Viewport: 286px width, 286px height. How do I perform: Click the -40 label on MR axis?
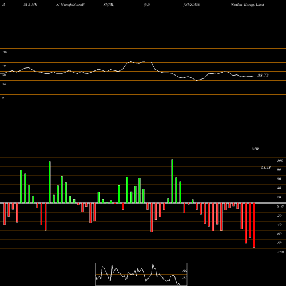click(x=279, y=225)
